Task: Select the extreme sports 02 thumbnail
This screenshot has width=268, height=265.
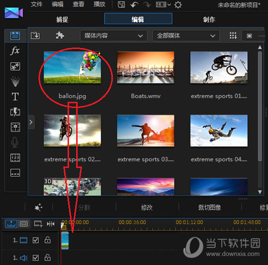Action: pos(72,130)
